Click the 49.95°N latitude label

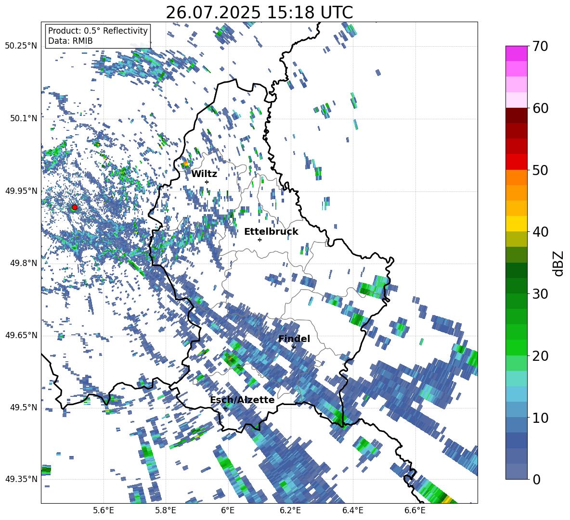[x=21, y=191]
